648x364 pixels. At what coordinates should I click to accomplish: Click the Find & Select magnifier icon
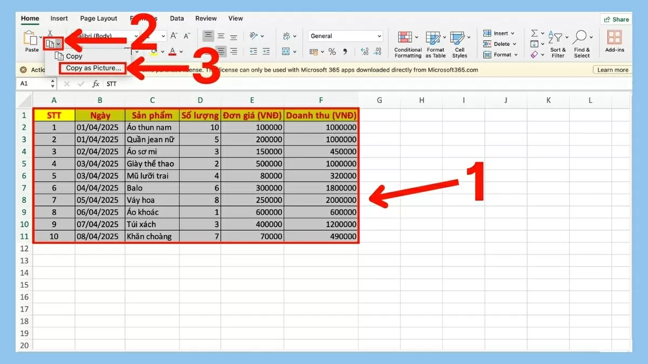(x=579, y=37)
